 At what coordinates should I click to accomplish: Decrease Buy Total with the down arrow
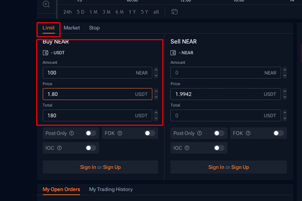point(156,118)
